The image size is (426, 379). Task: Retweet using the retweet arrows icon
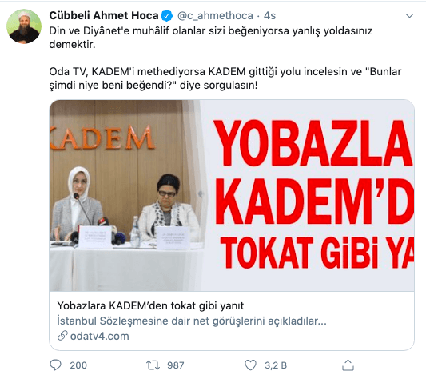coord(153,365)
